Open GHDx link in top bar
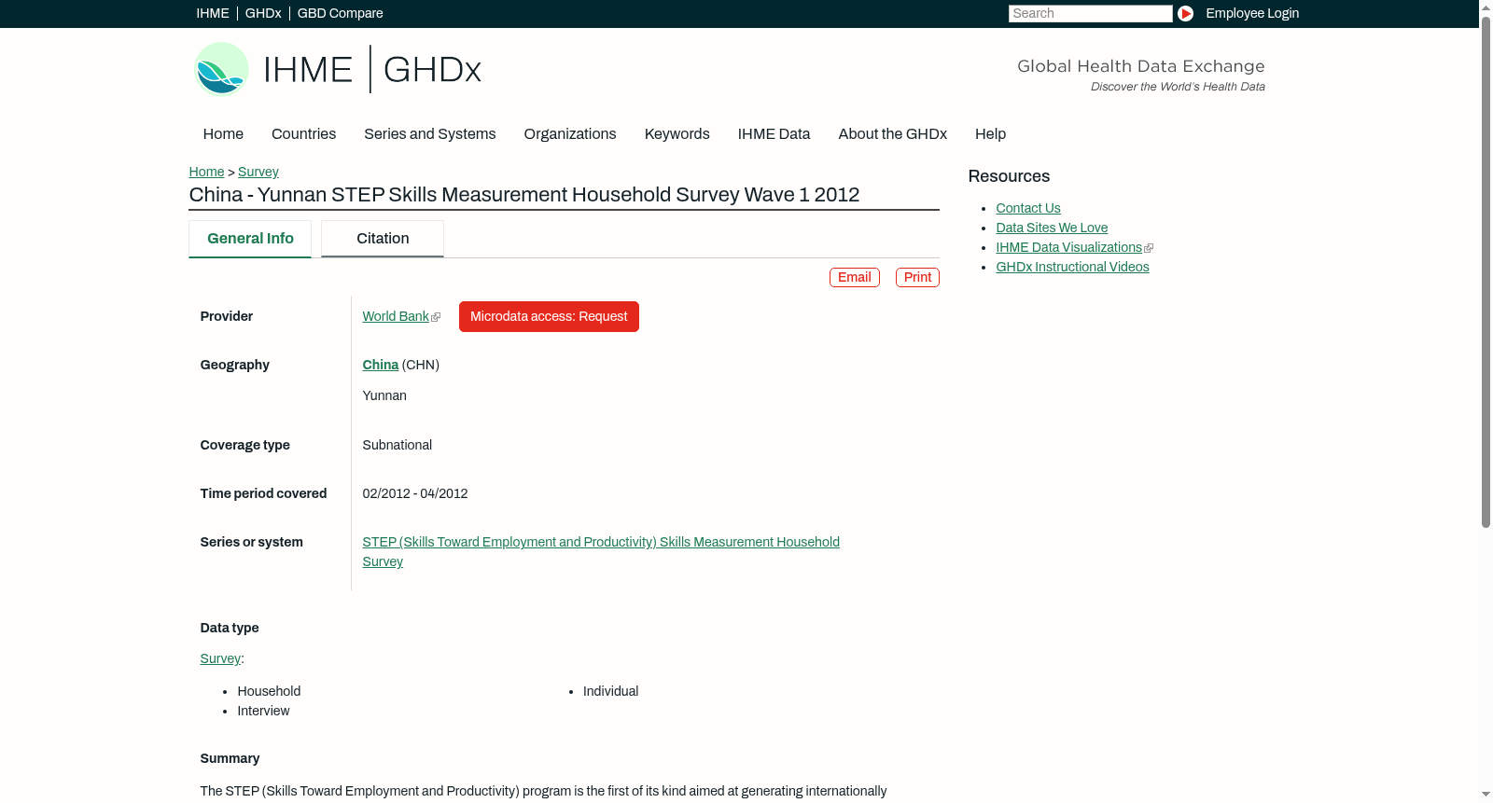The width and height of the screenshot is (1493, 803). [x=263, y=13]
